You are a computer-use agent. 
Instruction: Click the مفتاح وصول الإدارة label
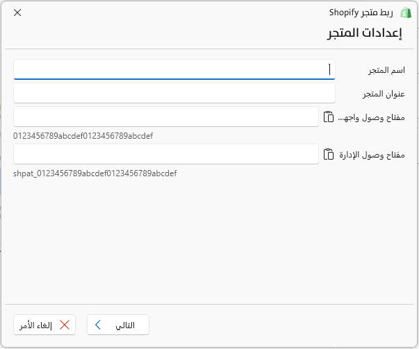(372, 155)
